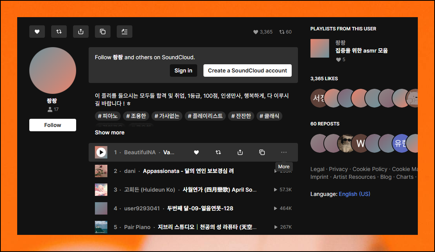Image resolution: width=435 pixels, height=252 pixels.
Task: Select the #클래식 tag
Action: point(269,116)
